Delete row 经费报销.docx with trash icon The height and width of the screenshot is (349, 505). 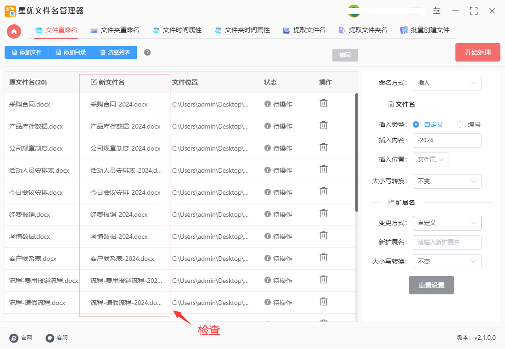pyautogui.click(x=323, y=214)
